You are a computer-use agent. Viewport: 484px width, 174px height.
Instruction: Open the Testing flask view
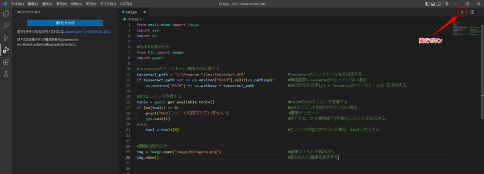coord(6,74)
